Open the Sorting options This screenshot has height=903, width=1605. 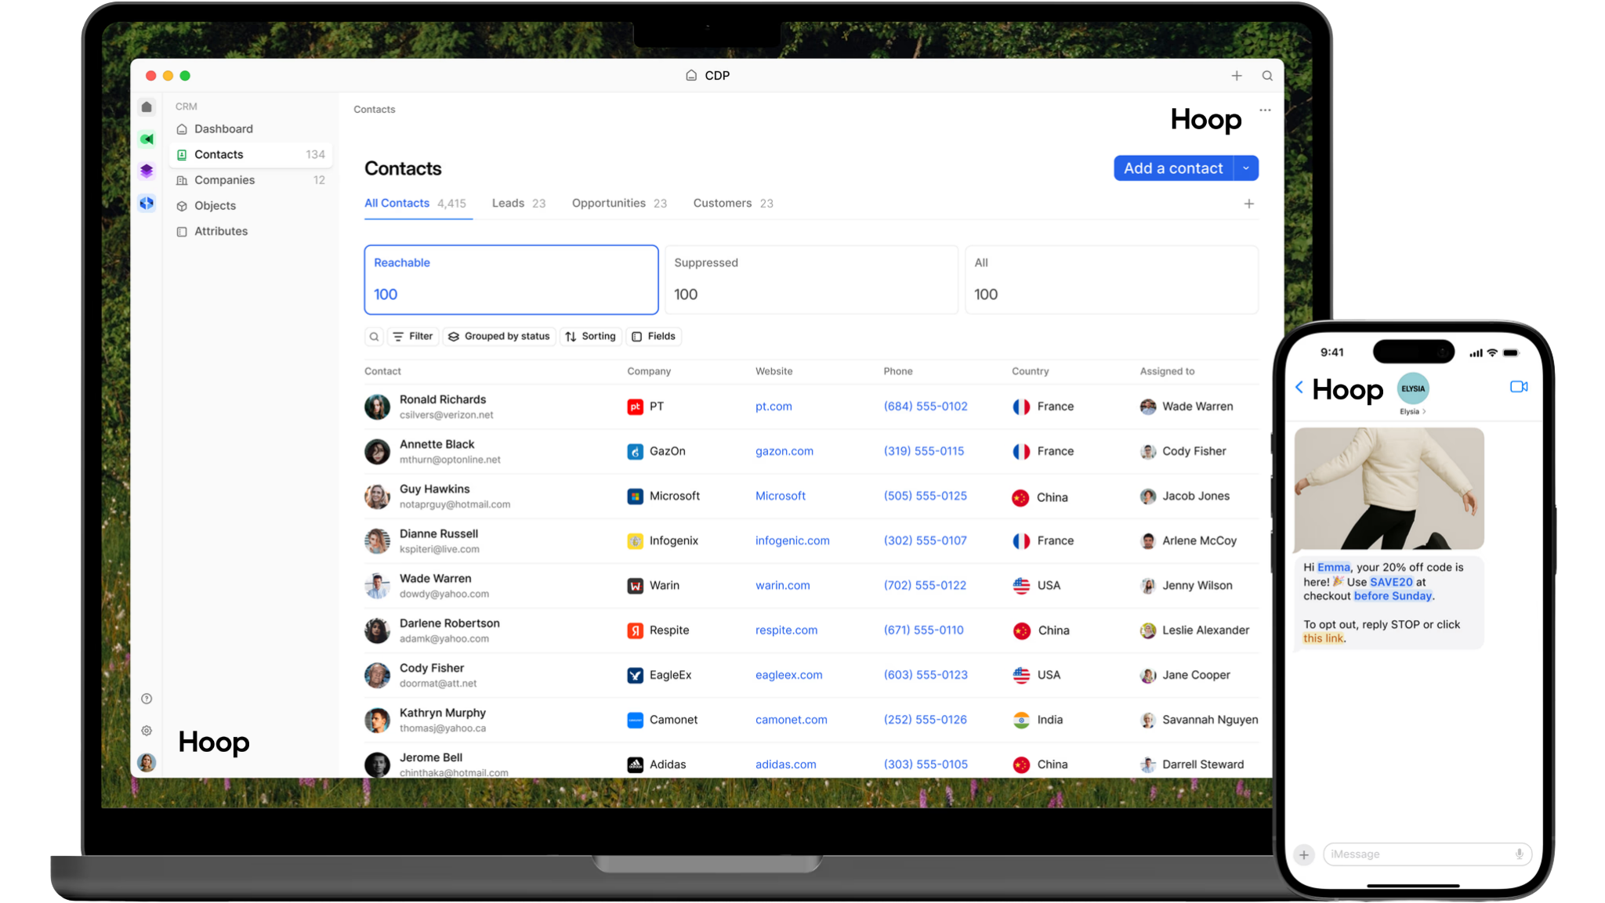tap(590, 337)
